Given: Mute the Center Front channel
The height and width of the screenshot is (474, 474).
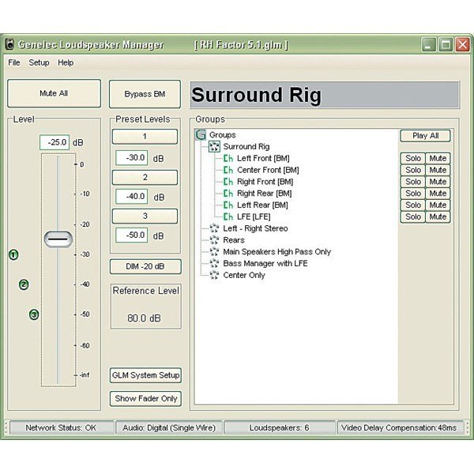Looking at the screenshot, I should [x=438, y=170].
